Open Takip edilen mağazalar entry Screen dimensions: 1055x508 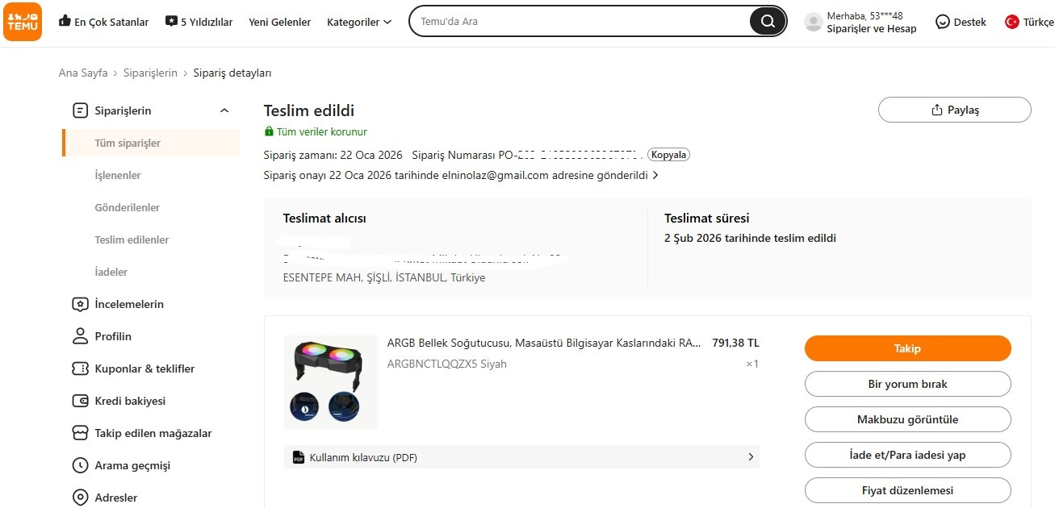coord(153,433)
